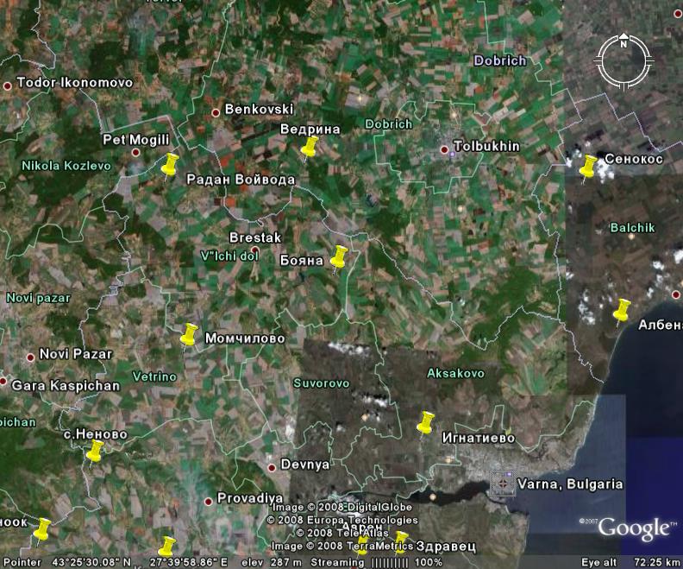Click the Здравец pushpin
This screenshot has height=569, width=683.
401,542
